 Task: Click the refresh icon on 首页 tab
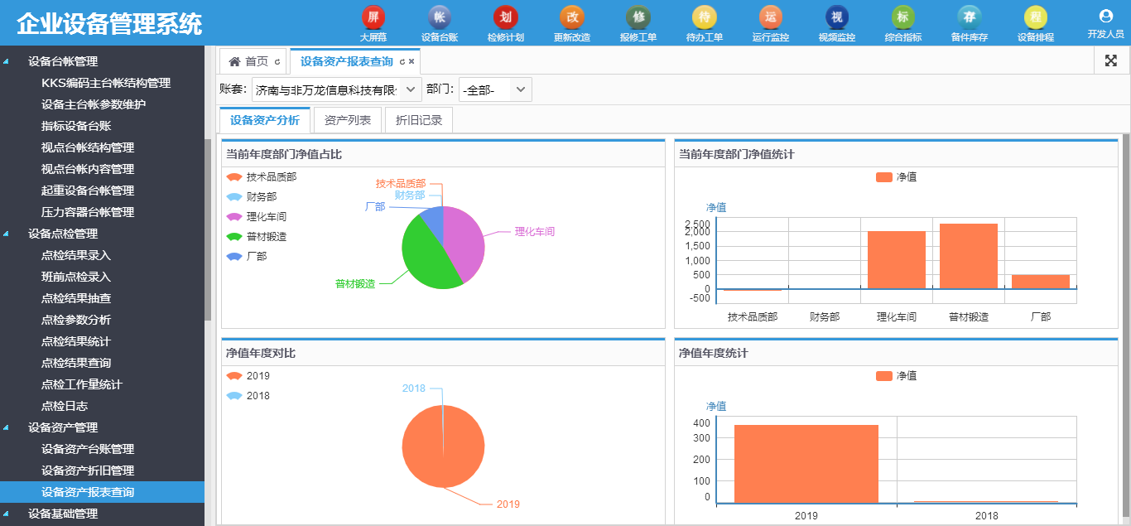277,61
